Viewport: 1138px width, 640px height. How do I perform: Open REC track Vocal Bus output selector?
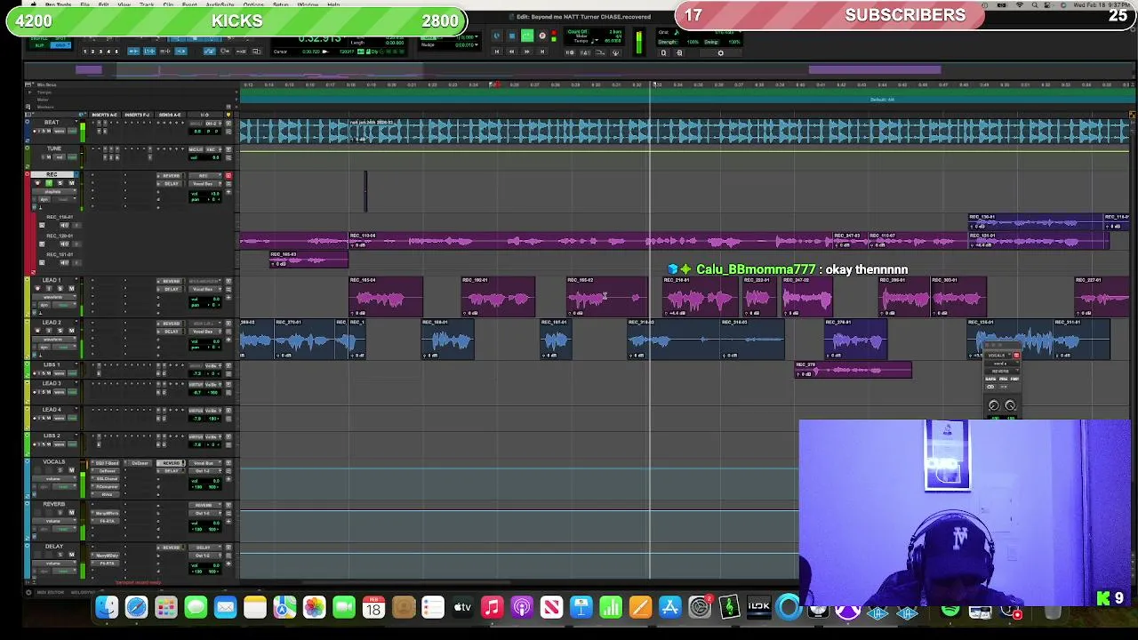(204, 184)
